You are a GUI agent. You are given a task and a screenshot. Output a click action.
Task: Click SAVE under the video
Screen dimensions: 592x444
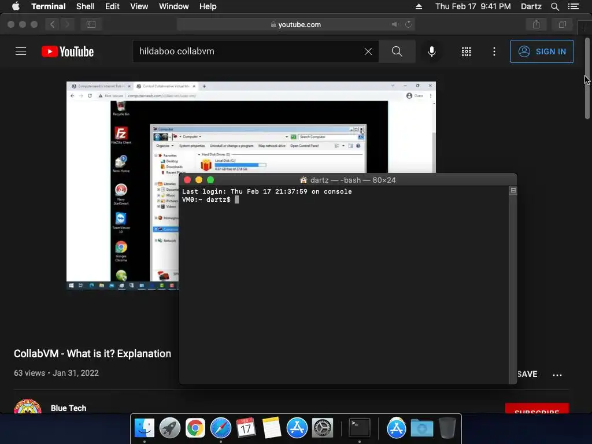[x=527, y=374]
